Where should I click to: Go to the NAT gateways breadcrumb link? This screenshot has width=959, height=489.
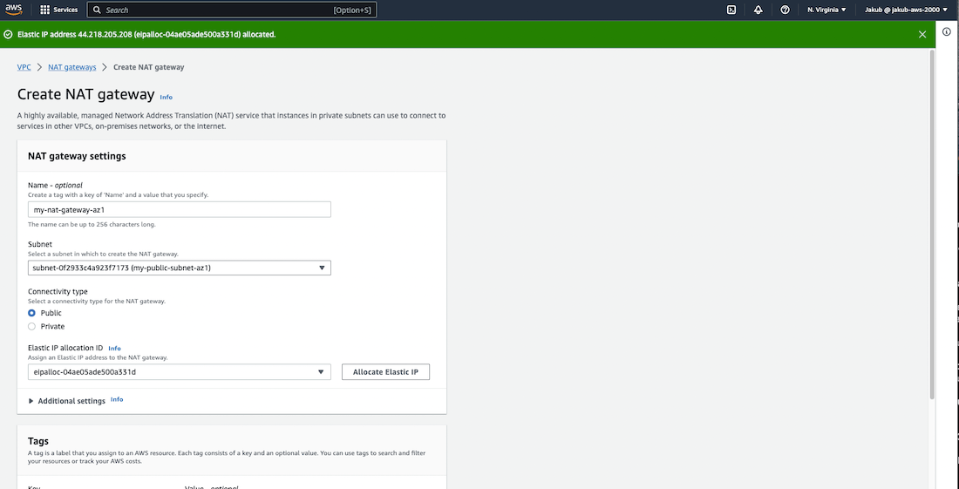pyautogui.click(x=72, y=67)
